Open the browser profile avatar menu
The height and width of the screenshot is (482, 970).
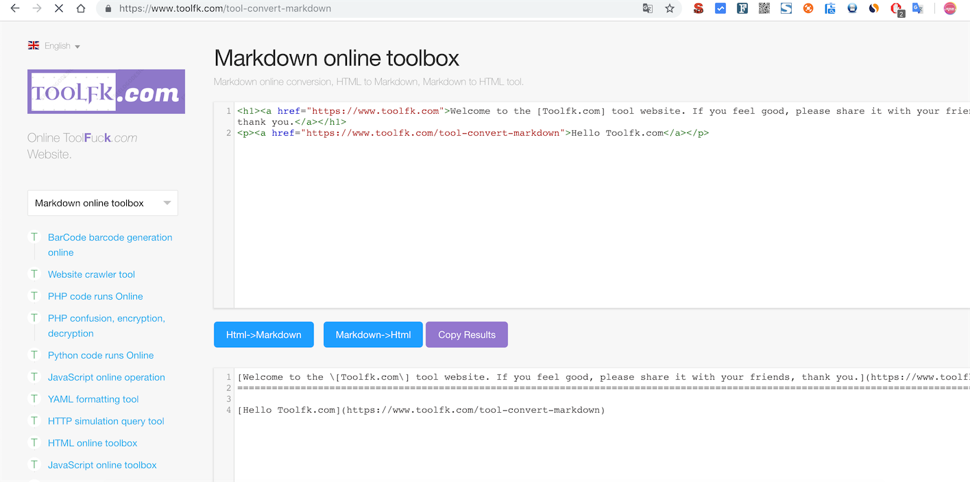949,8
